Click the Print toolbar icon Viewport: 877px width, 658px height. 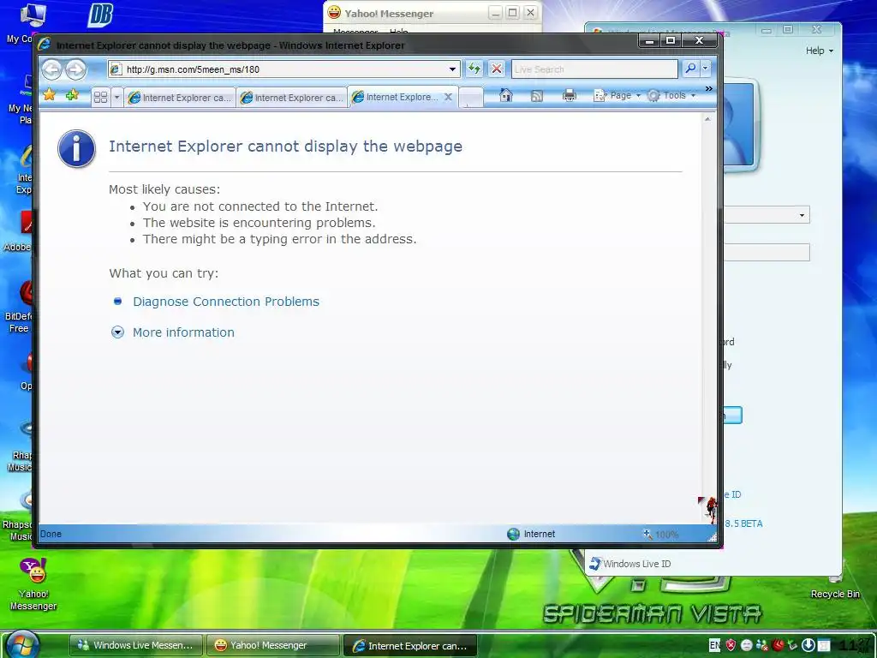[x=570, y=96]
